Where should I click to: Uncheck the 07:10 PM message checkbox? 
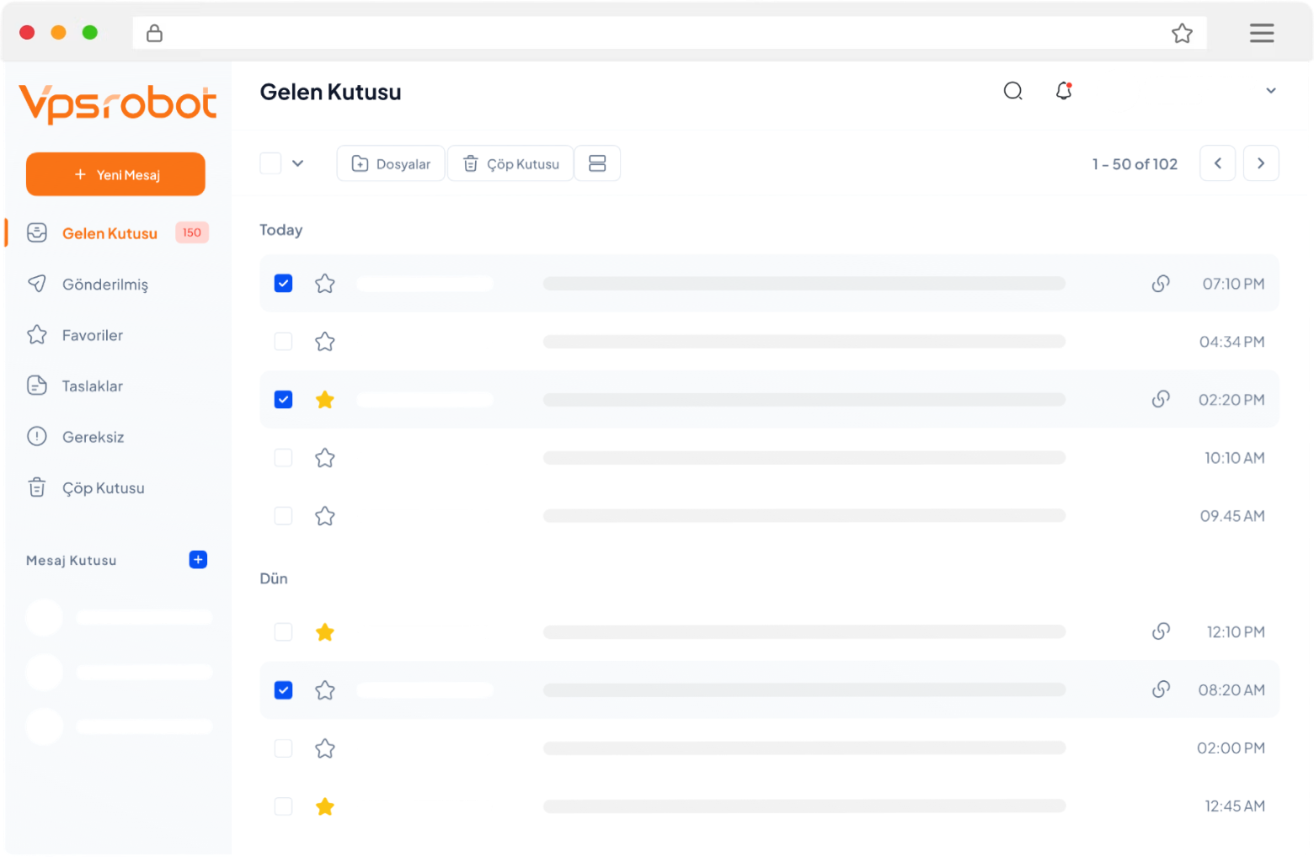[x=284, y=284]
